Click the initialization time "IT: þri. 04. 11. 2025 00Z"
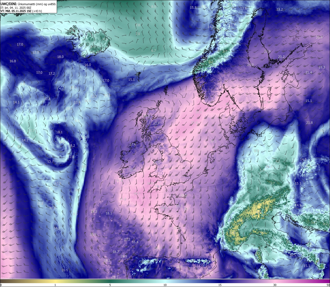Screen dimensions: 330x287 16,7
